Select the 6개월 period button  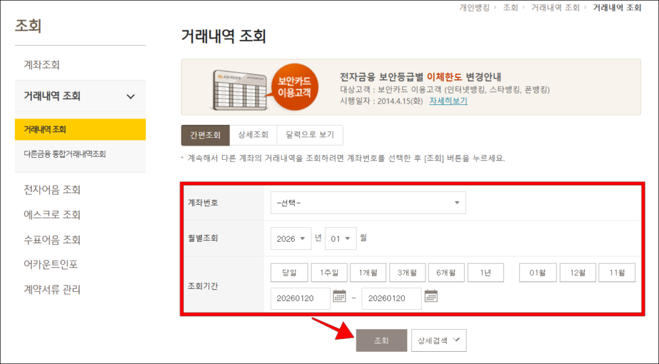coord(447,273)
